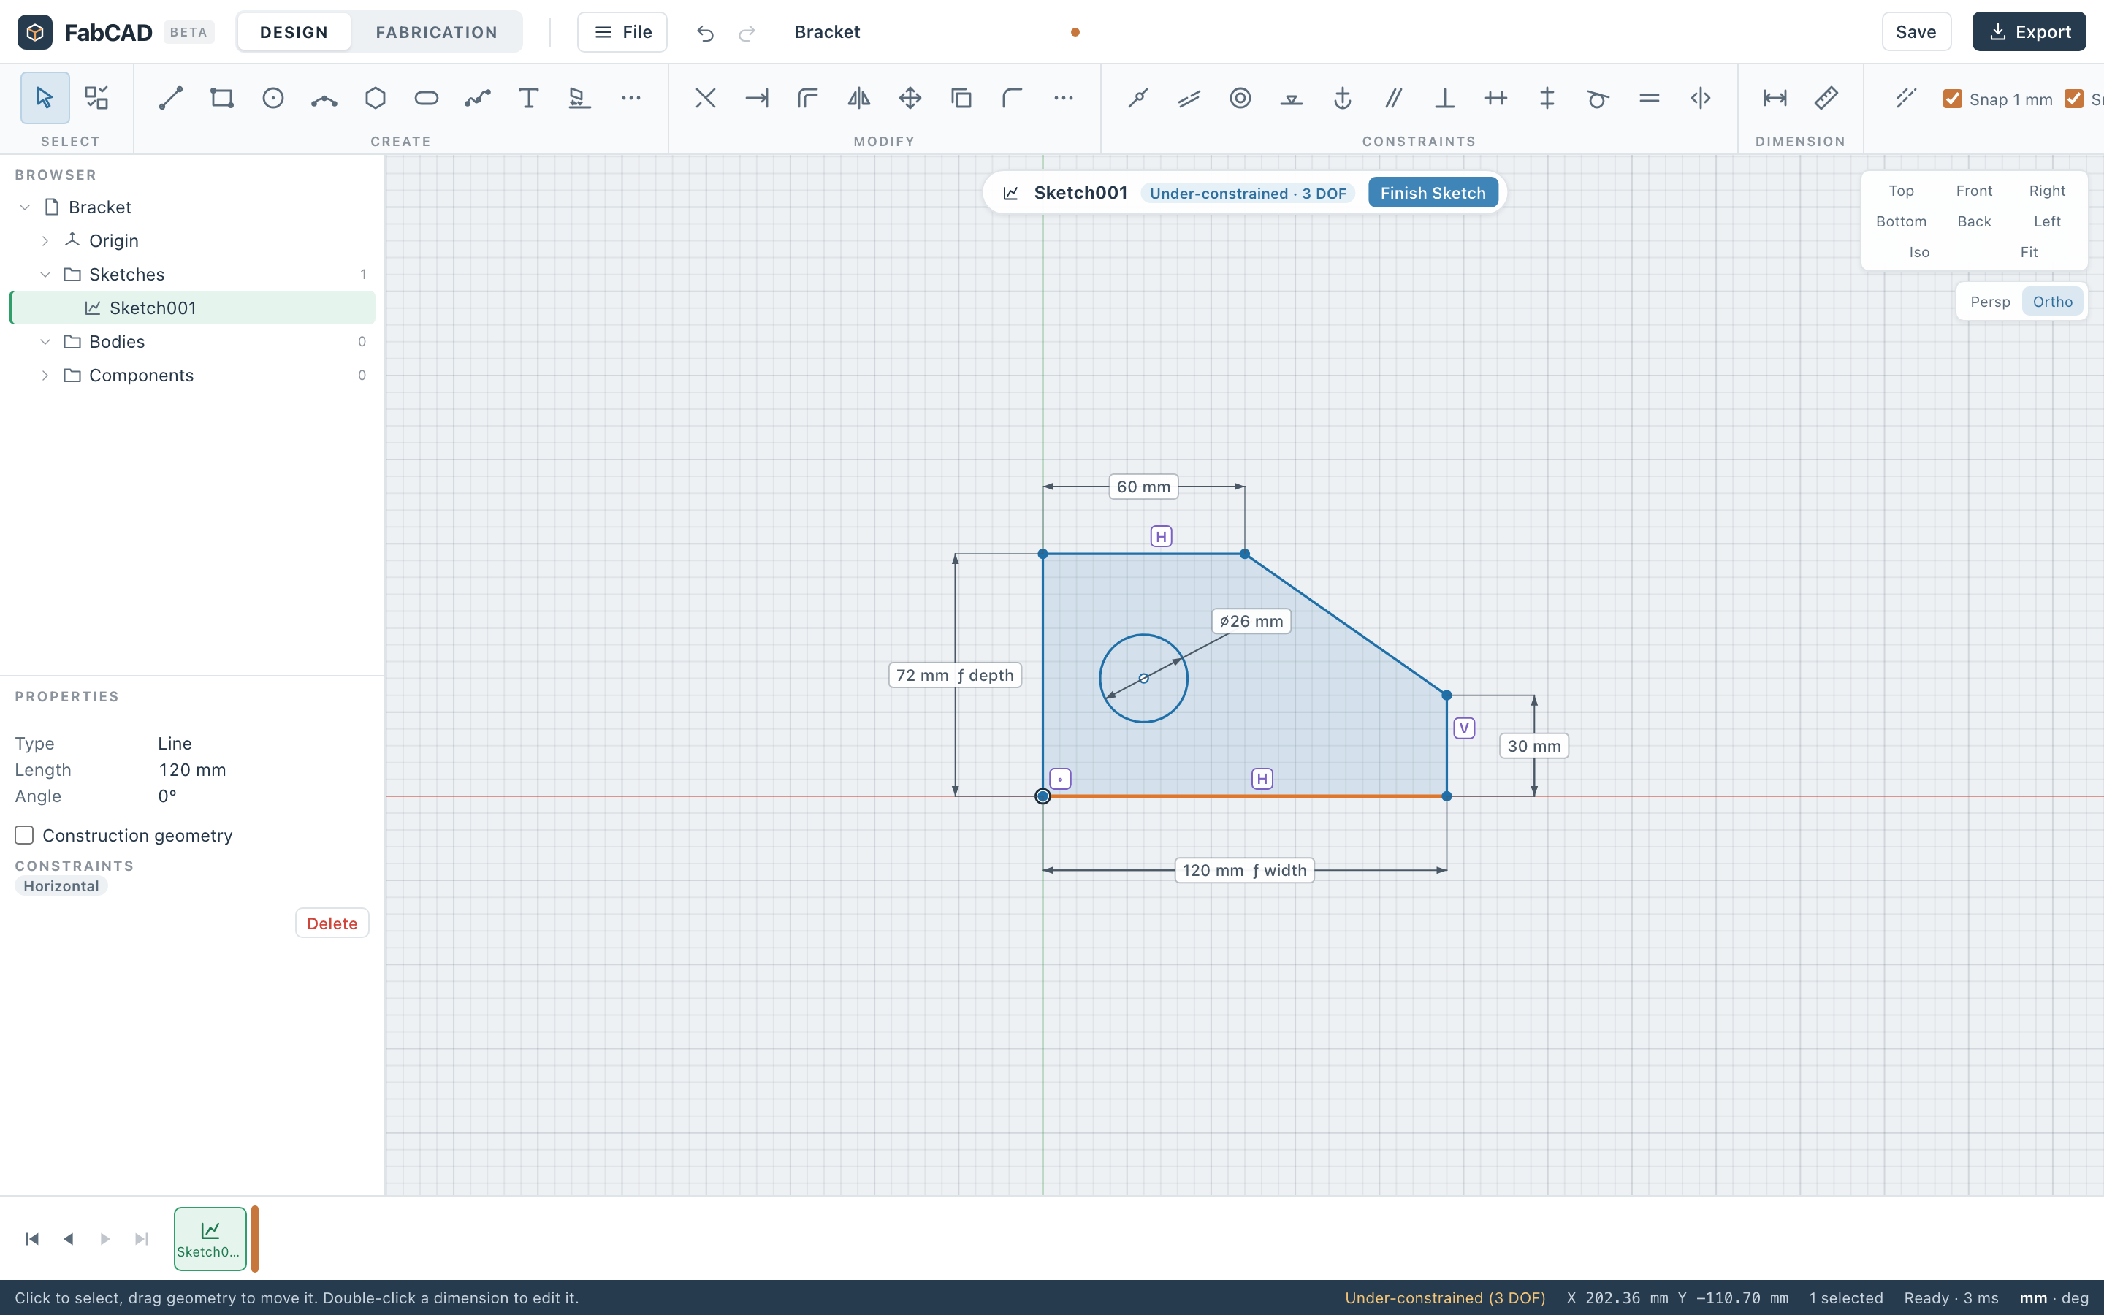
Task: Delete the selected line
Action: click(x=332, y=923)
